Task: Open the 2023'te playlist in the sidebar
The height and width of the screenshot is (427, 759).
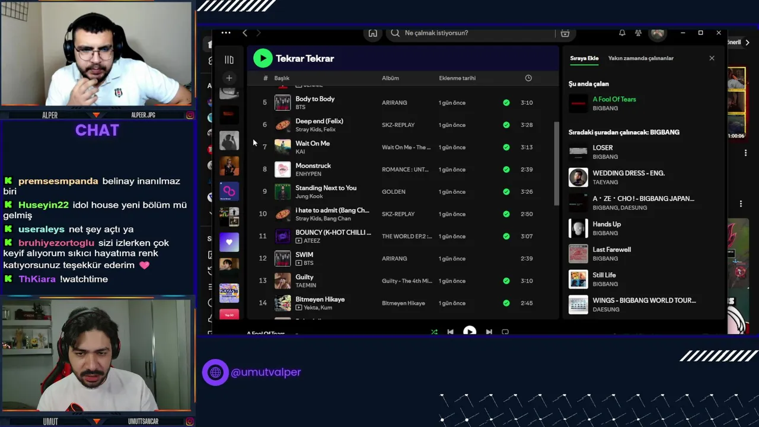Action: [229, 292]
